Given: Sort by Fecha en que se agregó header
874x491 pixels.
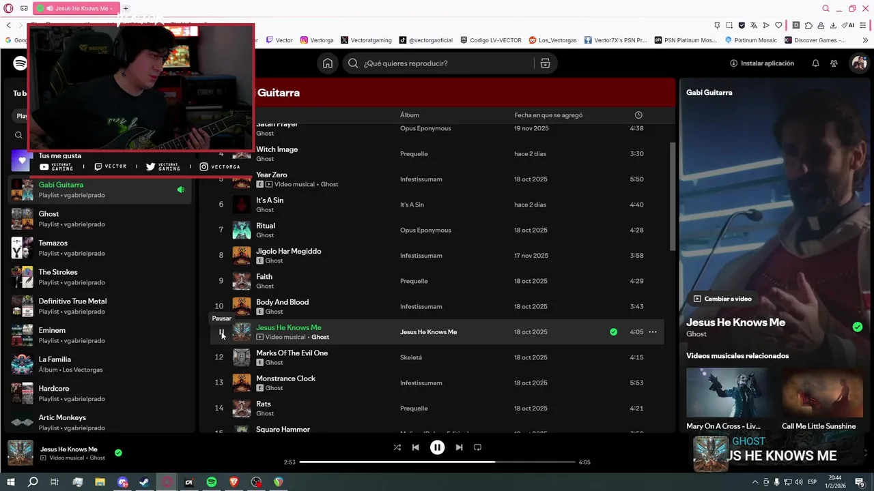Looking at the screenshot, I should (548, 115).
